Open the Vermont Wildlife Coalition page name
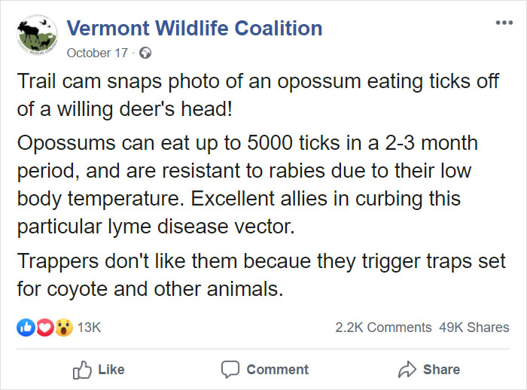The width and height of the screenshot is (527, 390). (194, 29)
